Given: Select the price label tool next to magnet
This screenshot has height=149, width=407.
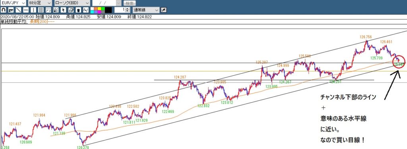Looking at the screenshot, I should click(11, 10).
